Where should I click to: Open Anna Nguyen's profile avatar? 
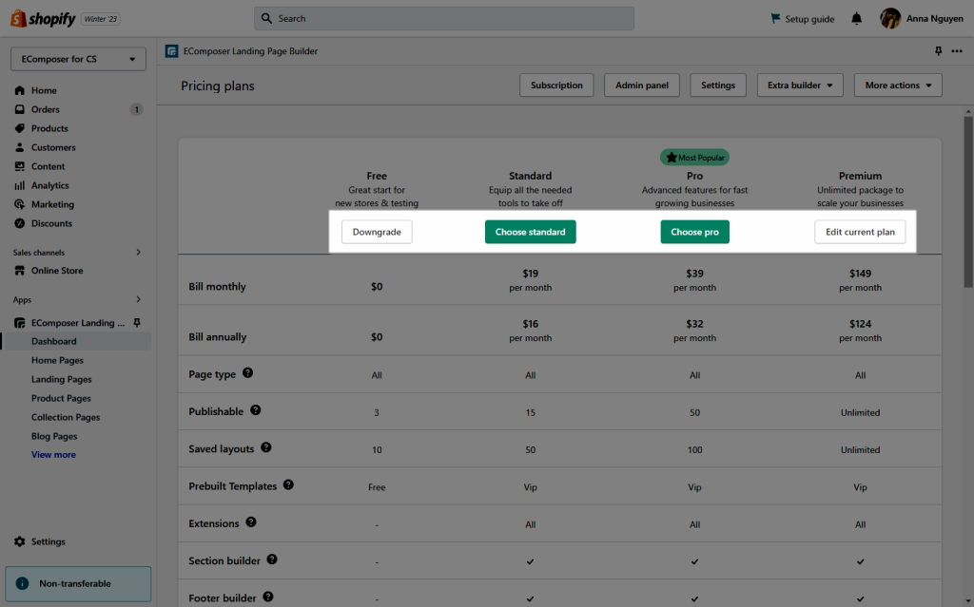tap(890, 19)
